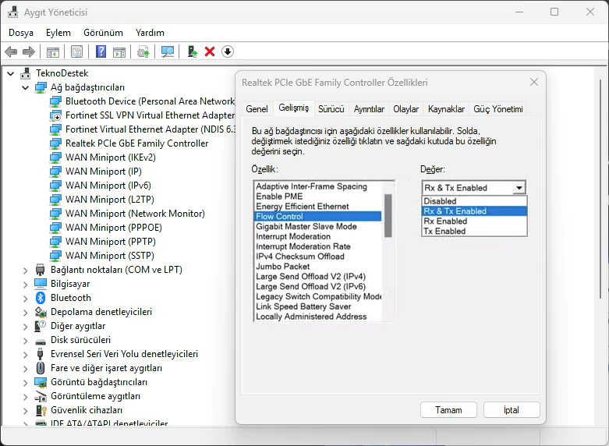Switch to the Ayrıntılar tab
Image resolution: width=609 pixels, height=446 pixels.
click(369, 109)
